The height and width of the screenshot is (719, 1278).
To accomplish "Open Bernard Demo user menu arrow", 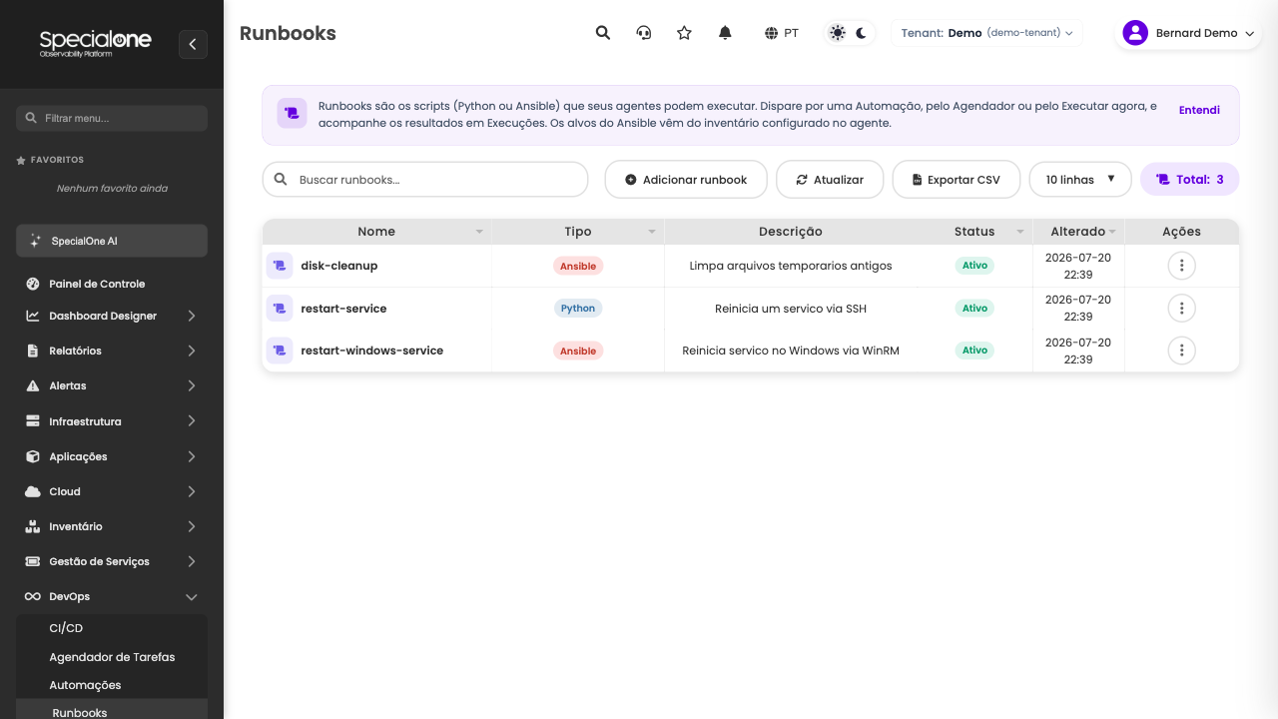I will point(1248,34).
